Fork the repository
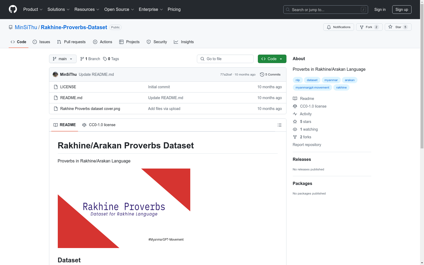This screenshot has height=265, width=424. click(x=369, y=27)
